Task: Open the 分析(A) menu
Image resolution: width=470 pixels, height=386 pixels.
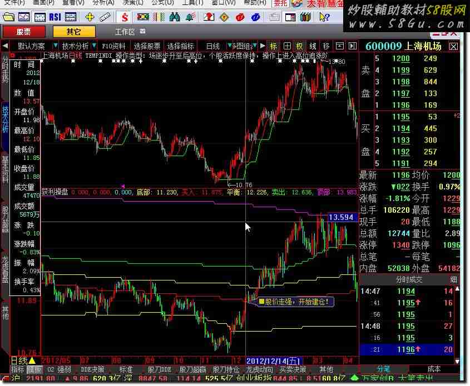Action: [x=103, y=3]
